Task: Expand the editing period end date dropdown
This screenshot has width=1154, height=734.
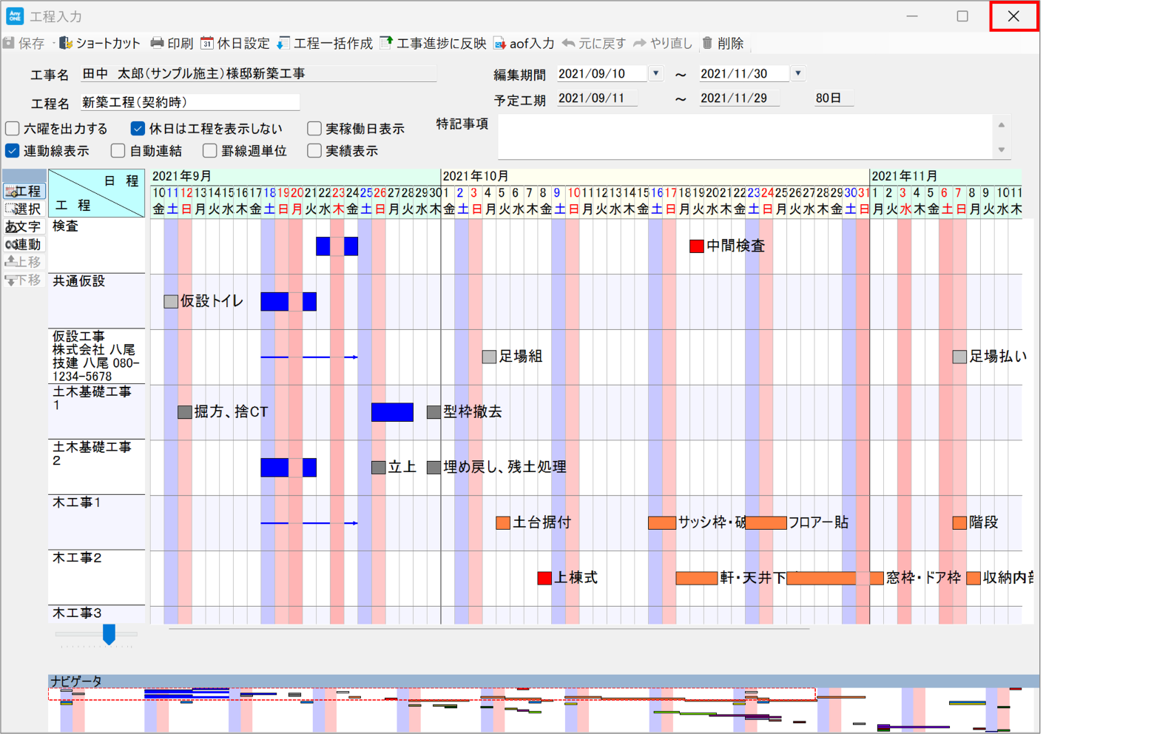Action: click(x=797, y=73)
